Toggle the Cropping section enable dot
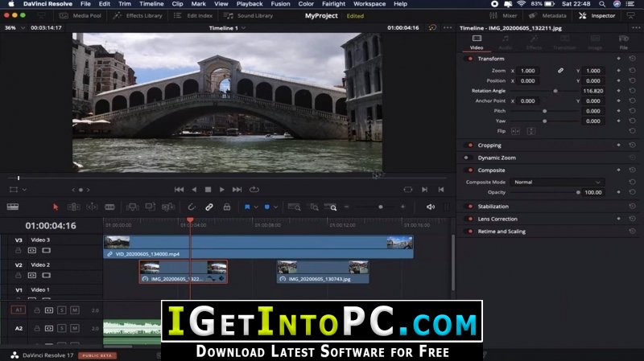 (470, 146)
